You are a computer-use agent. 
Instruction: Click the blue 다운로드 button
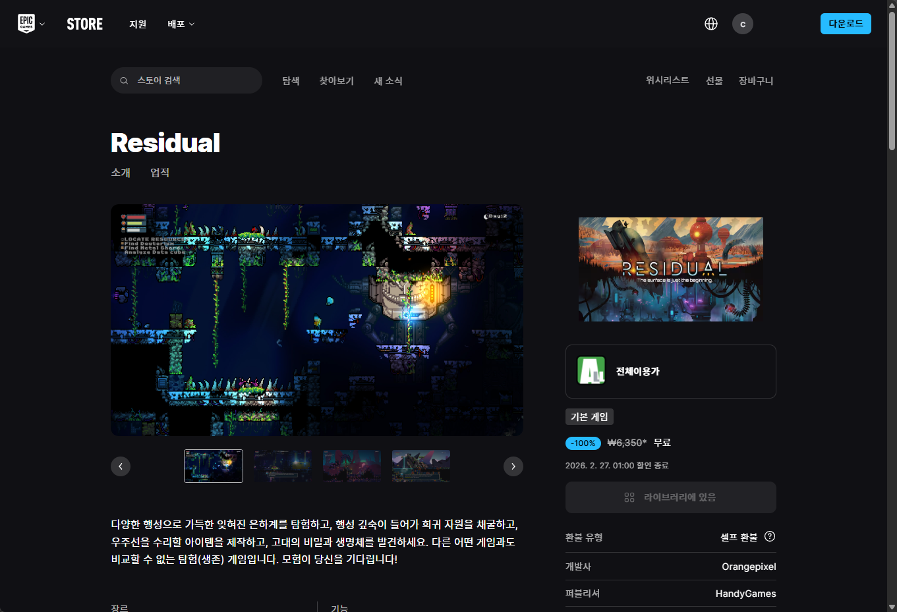point(846,24)
